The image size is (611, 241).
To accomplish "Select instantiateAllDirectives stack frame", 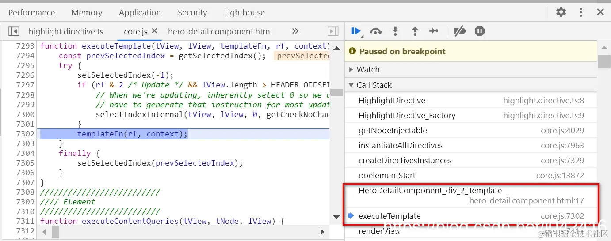I will tap(471, 146).
